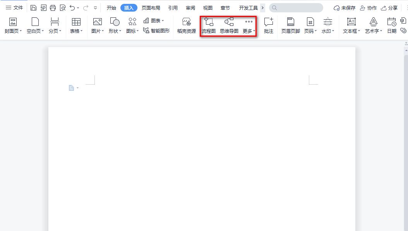The width and height of the screenshot is (408, 231).
Task: Insert a 流程图 flowchart
Action: point(208,25)
